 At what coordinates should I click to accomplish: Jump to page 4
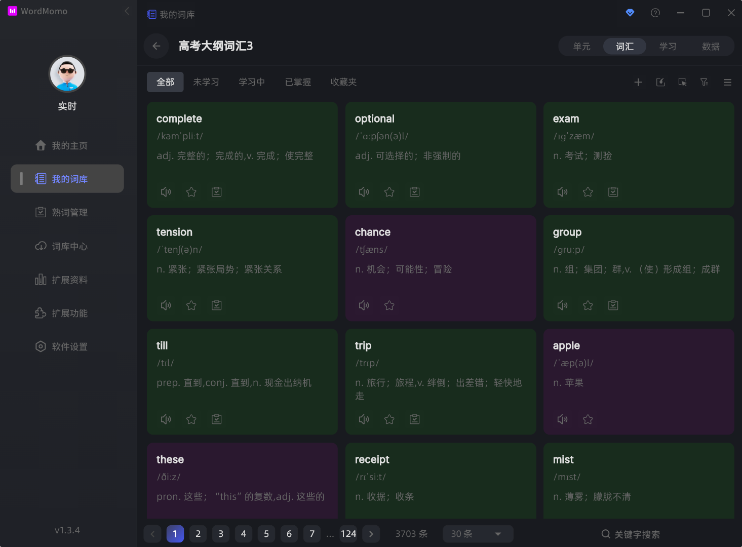[244, 534]
